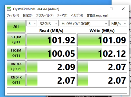The width and height of the screenshot is (131, 97).
Task: Click the empty comment field at bottom
Action: (x=67, y=90)
